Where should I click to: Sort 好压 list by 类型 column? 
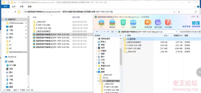pos(186,35)
